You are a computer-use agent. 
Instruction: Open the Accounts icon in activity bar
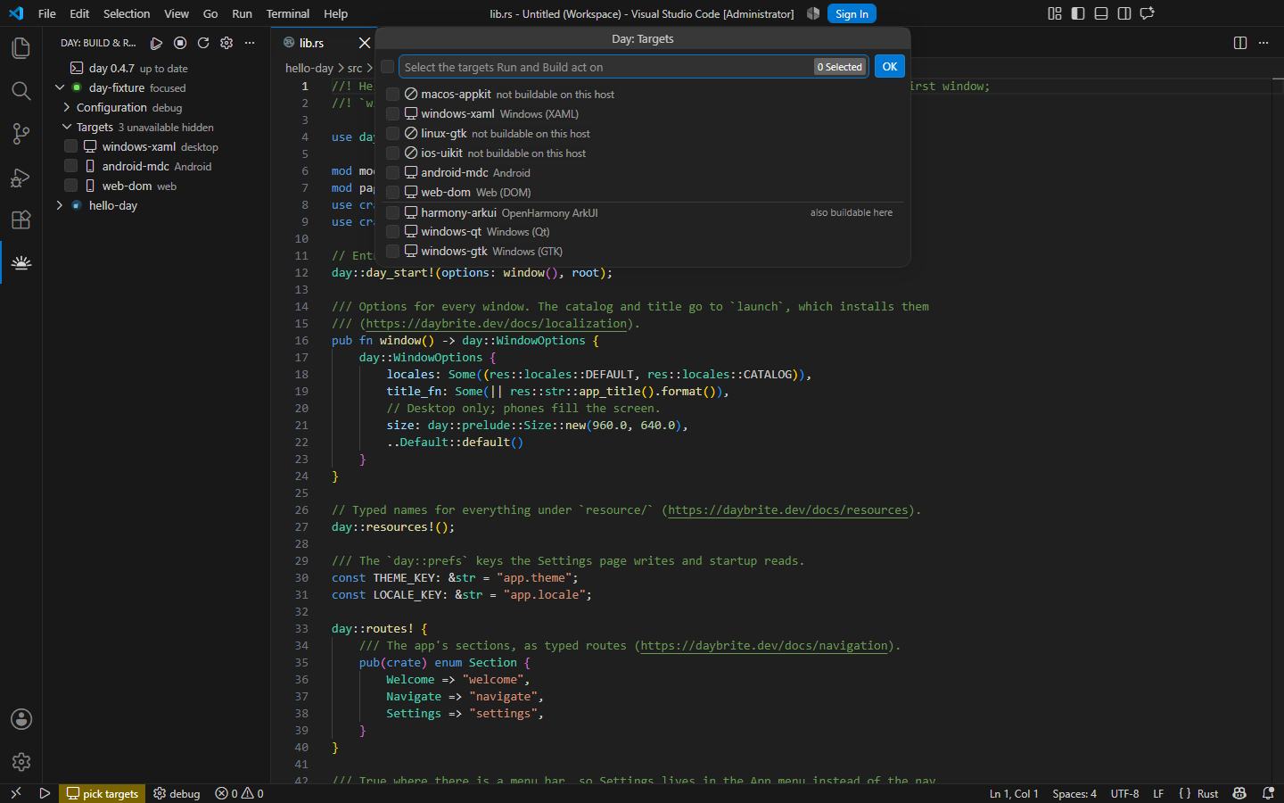(x=21, y=719)
